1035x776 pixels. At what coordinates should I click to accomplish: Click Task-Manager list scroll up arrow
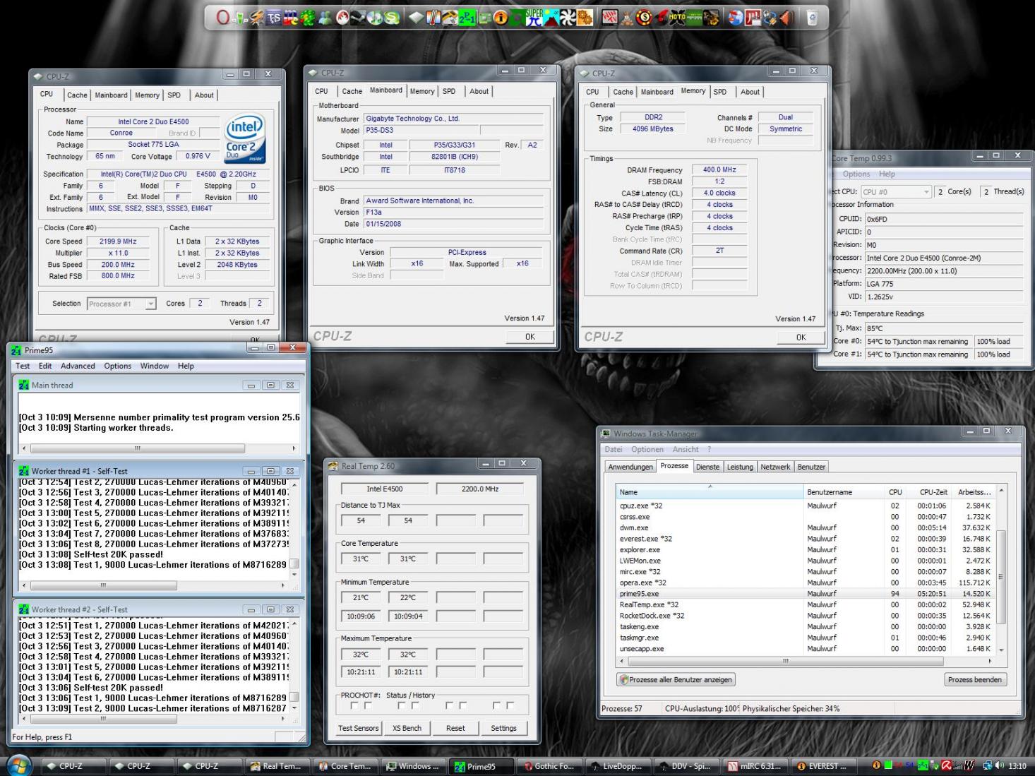tap(1001, 491)
